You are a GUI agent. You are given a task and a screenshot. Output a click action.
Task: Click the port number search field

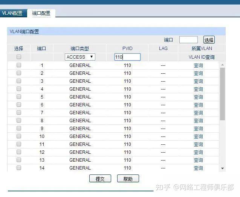point(188,40)
